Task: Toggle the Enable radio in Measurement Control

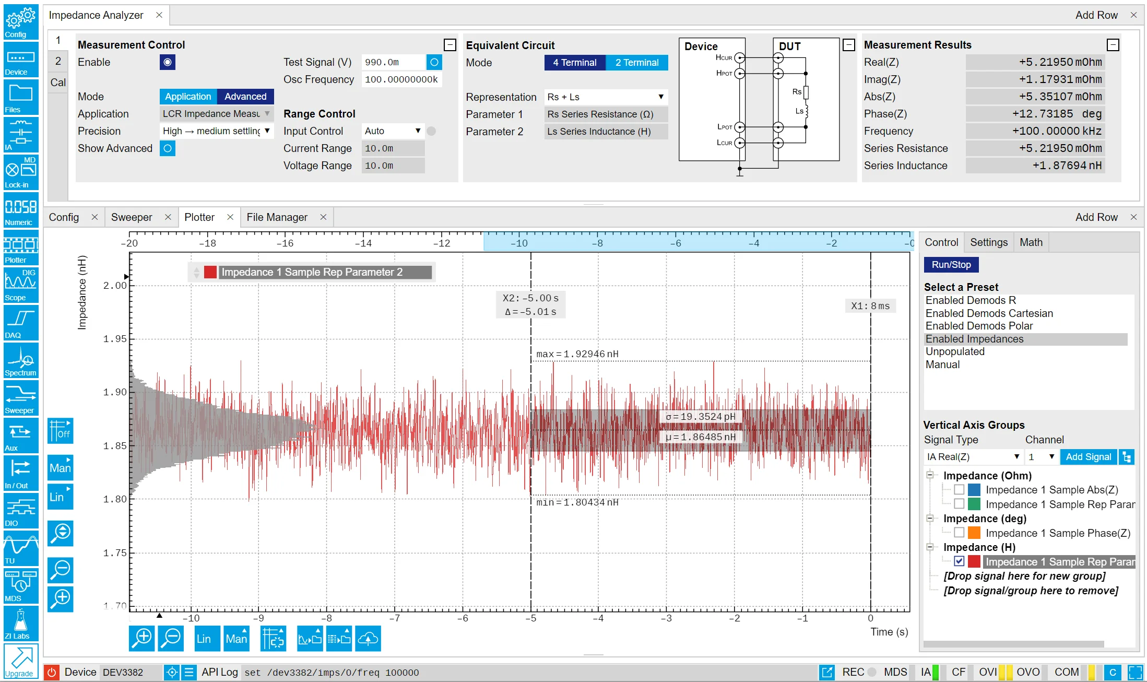Action: (x=167, y=62)
